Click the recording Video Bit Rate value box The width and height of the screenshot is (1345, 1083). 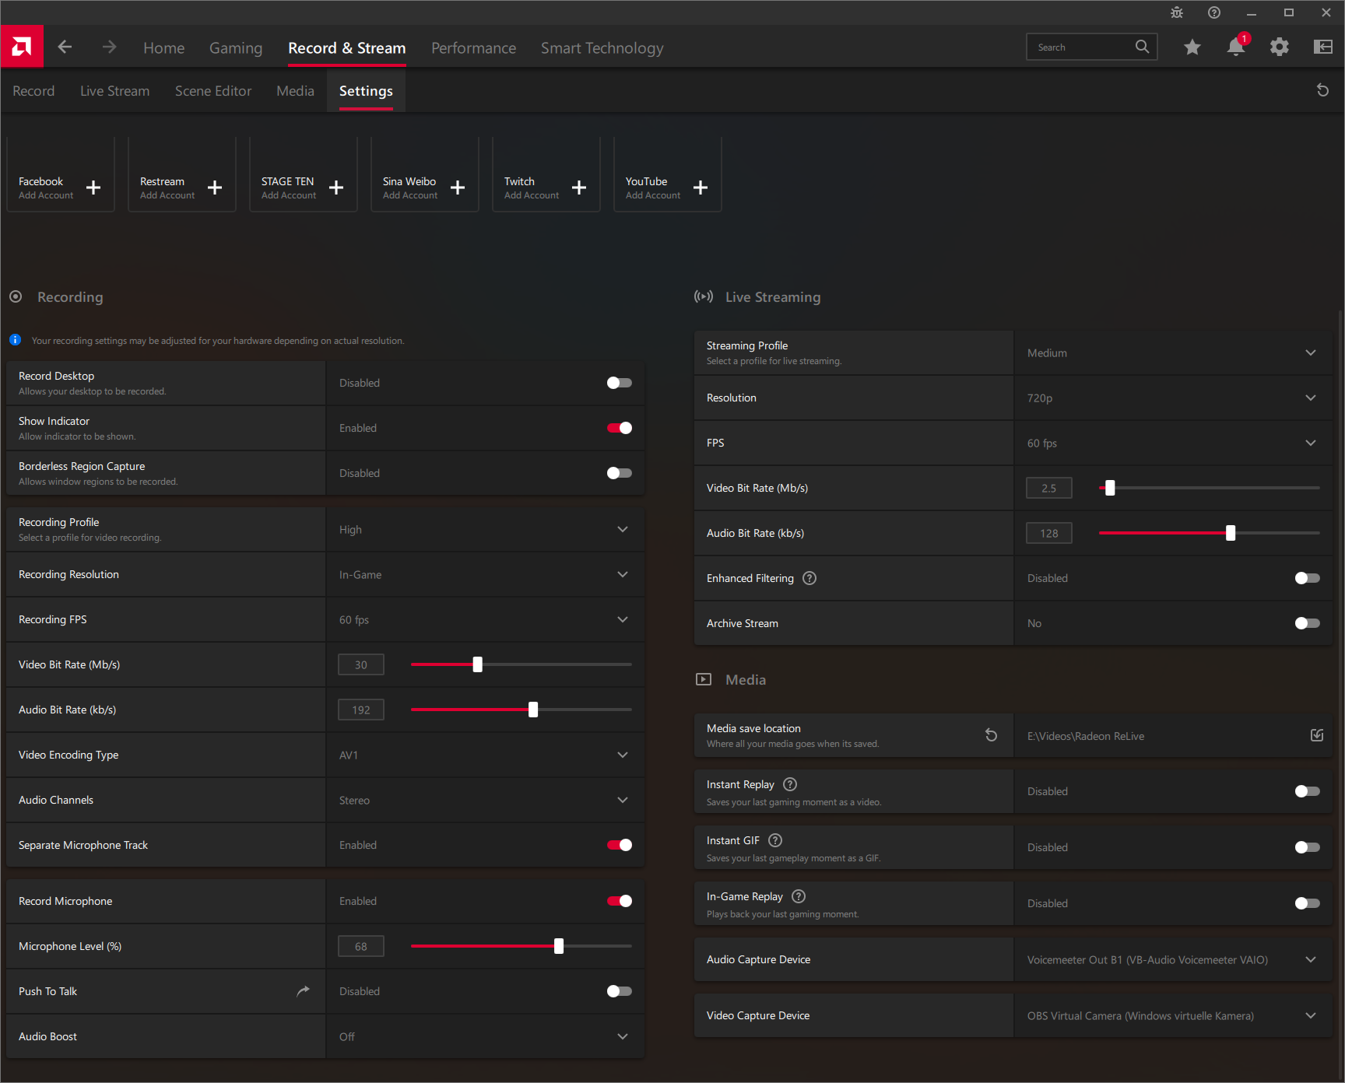tap(361, 665)
